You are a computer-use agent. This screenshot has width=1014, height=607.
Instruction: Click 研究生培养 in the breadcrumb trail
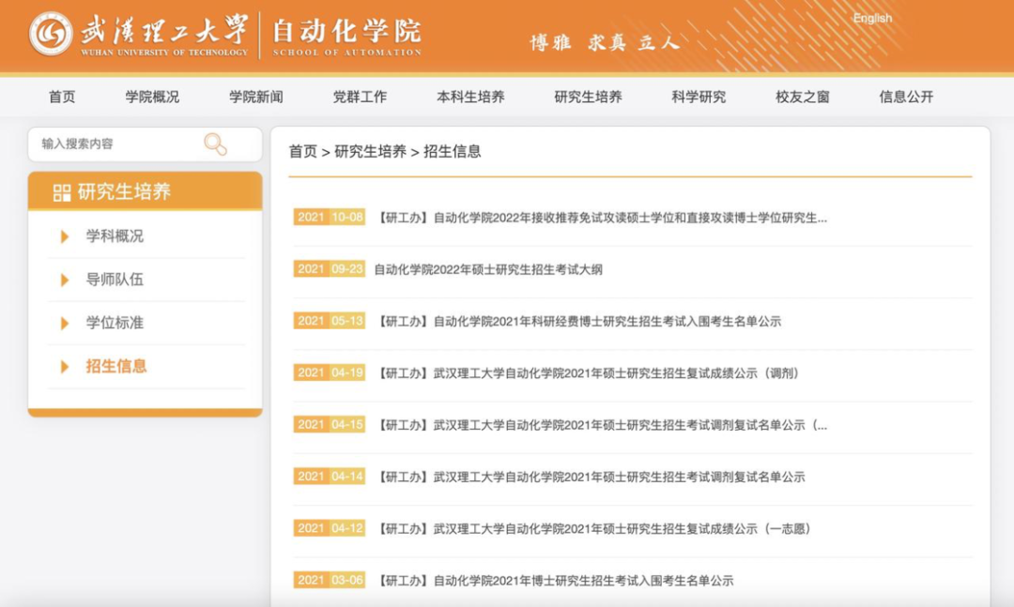click(371, 152)
